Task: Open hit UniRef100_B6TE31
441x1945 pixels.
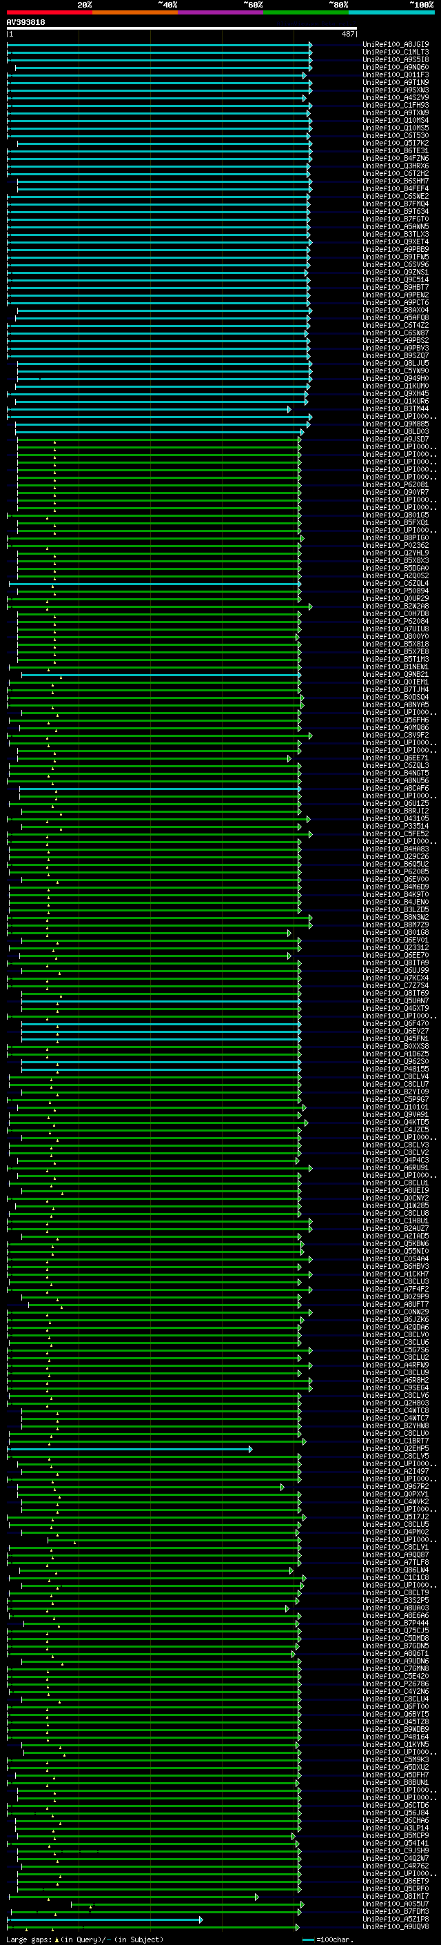Action: [x=396, y=151]
